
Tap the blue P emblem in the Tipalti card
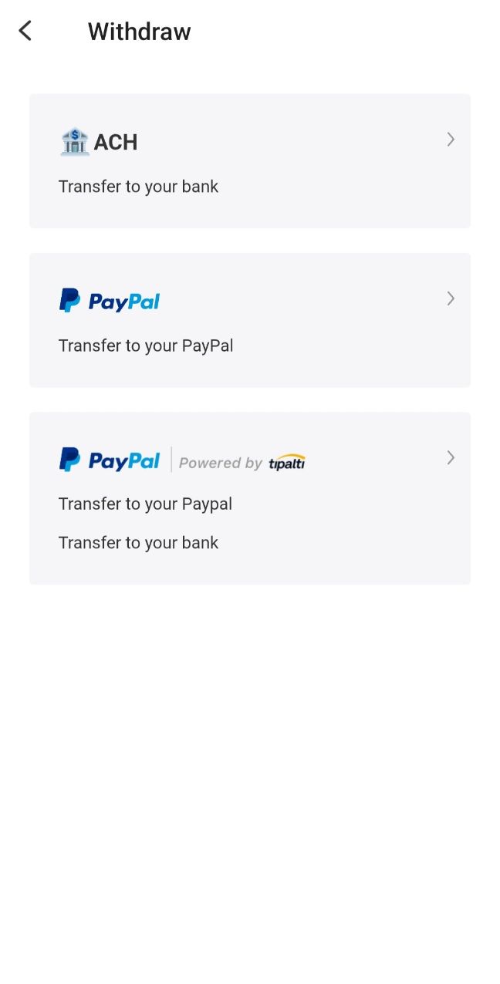(69, 460)
